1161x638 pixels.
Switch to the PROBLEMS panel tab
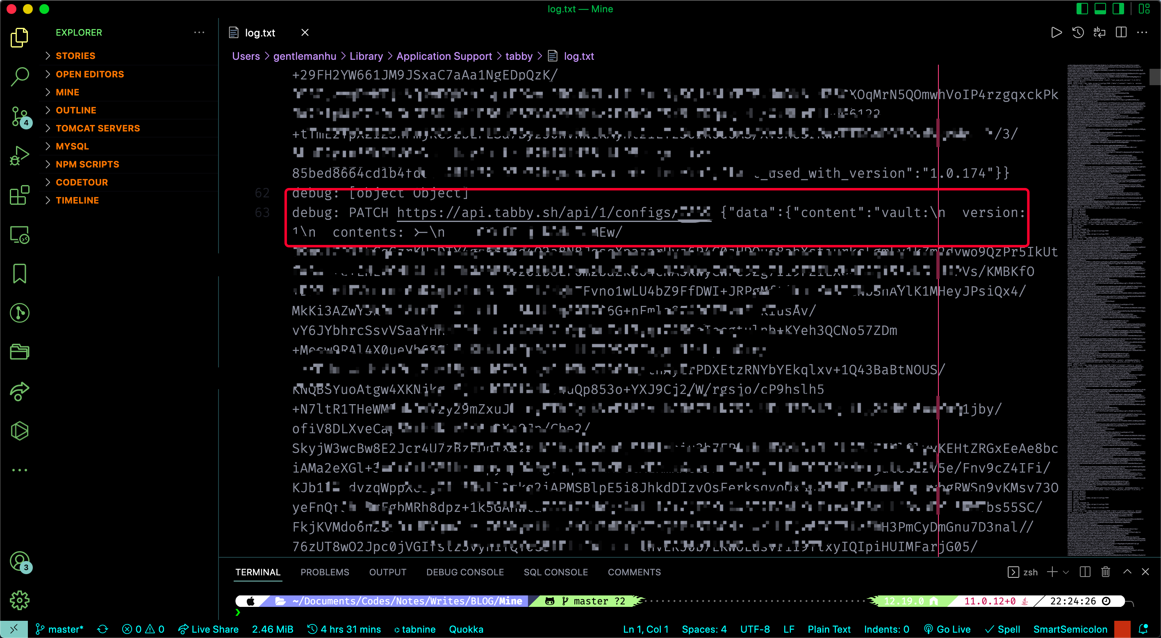point(325,572)
